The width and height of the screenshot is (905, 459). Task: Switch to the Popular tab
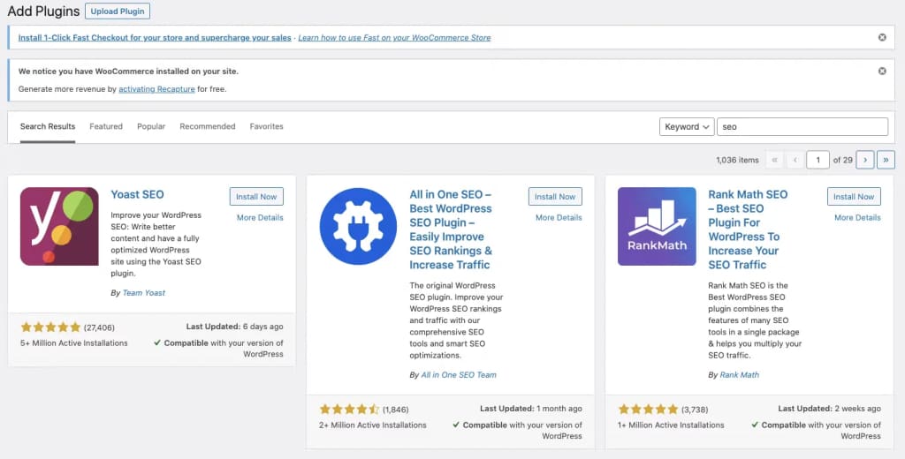151,126
